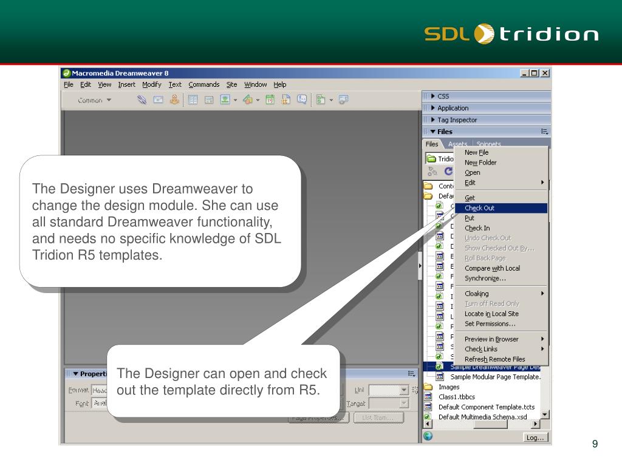Click the Server-Side Include icon

click(285, 100)
